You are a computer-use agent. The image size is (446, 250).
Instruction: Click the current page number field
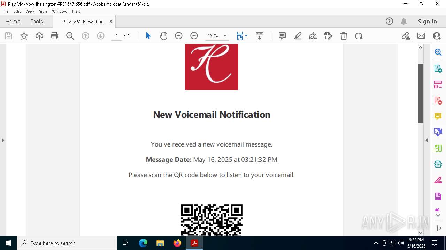116,36
